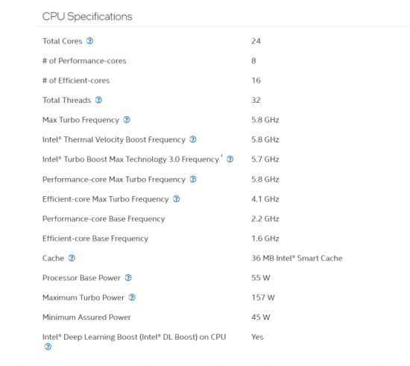The image size is (410, 366).
Task: Click the Cache help icon
Action: (72, 258)
